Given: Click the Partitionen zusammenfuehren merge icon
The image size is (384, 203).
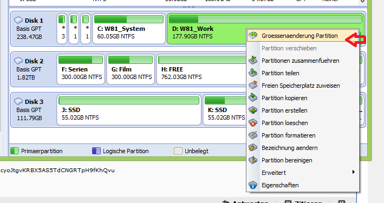Looking at the screenshot, I should pyautogui.click(x=253, y=60).
